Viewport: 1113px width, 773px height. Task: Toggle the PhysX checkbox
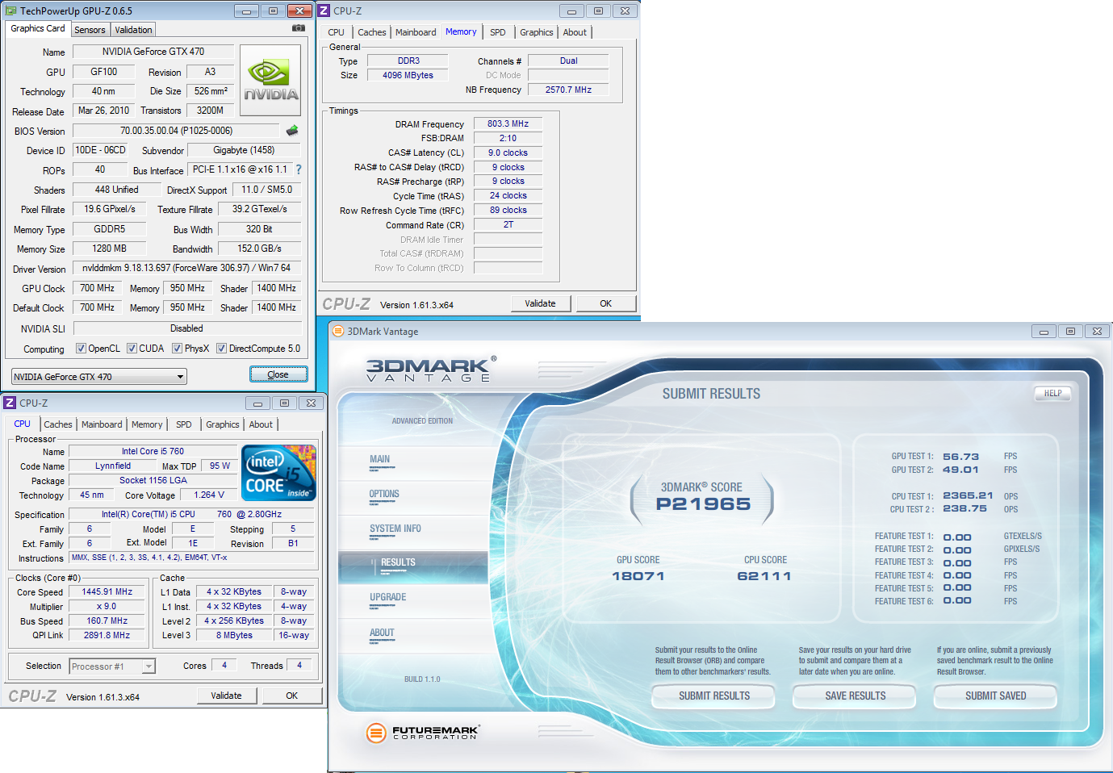(x=177, y=349)
